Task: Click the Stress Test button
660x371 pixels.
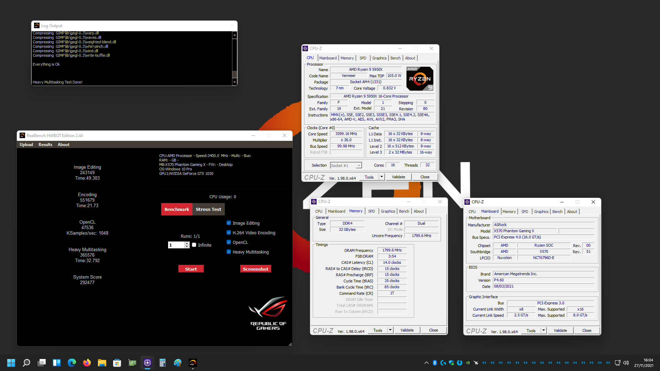Action: [209, 209]
